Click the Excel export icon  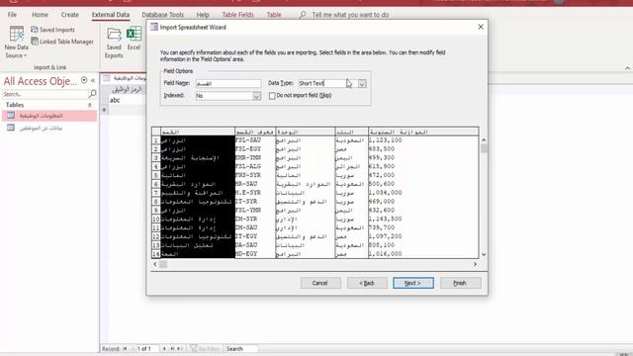click(x=135, y=39)
